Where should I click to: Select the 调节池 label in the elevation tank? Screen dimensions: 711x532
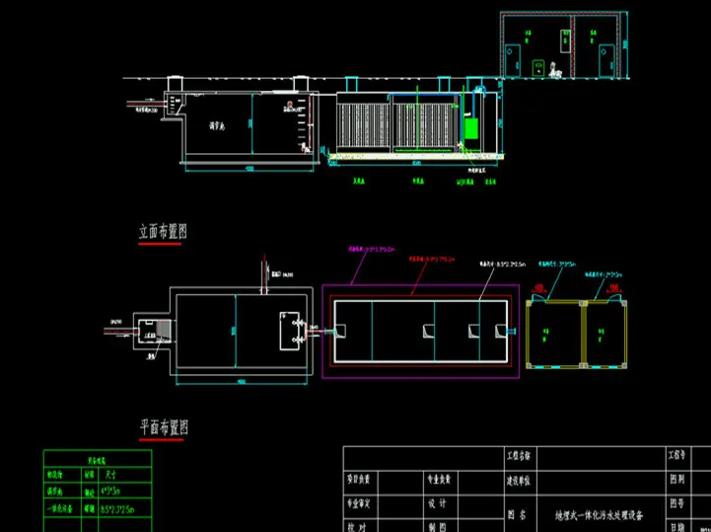pos(219,128)
